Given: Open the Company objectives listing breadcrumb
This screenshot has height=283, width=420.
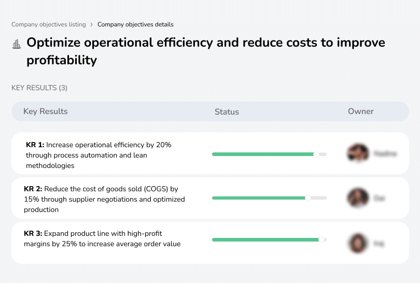Looking at the screenshot, I should [49, 24].
